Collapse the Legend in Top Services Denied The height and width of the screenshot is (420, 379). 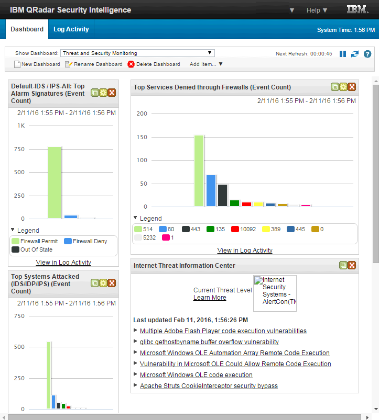pyautogui.click(x=135, y=218)
